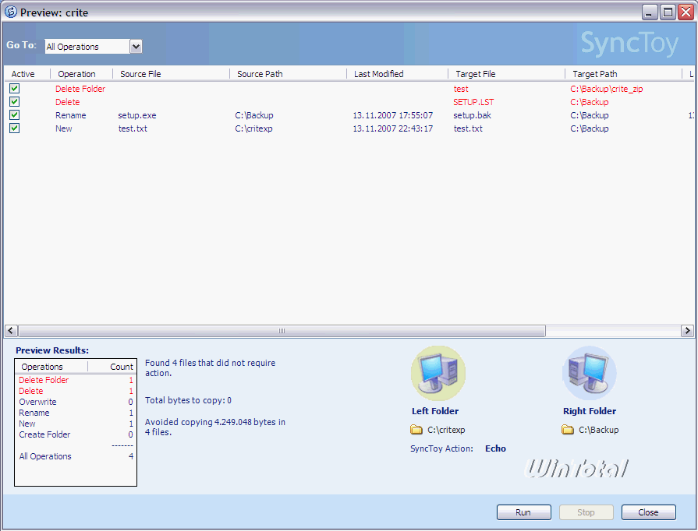Click the SyncToy title bar icon
This screenshot has height=531, width=698.
coord(11,12)
